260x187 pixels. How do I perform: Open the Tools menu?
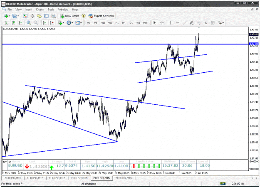tap(51, 10)
